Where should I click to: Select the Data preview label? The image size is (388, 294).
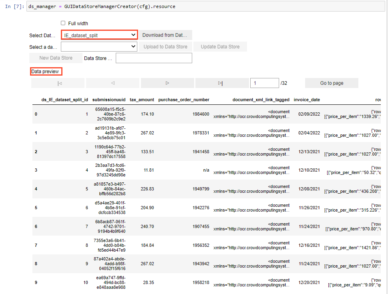(45, 72)
